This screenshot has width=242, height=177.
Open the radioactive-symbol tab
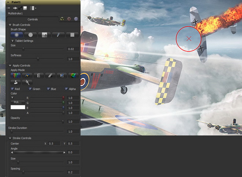(62, 19)
